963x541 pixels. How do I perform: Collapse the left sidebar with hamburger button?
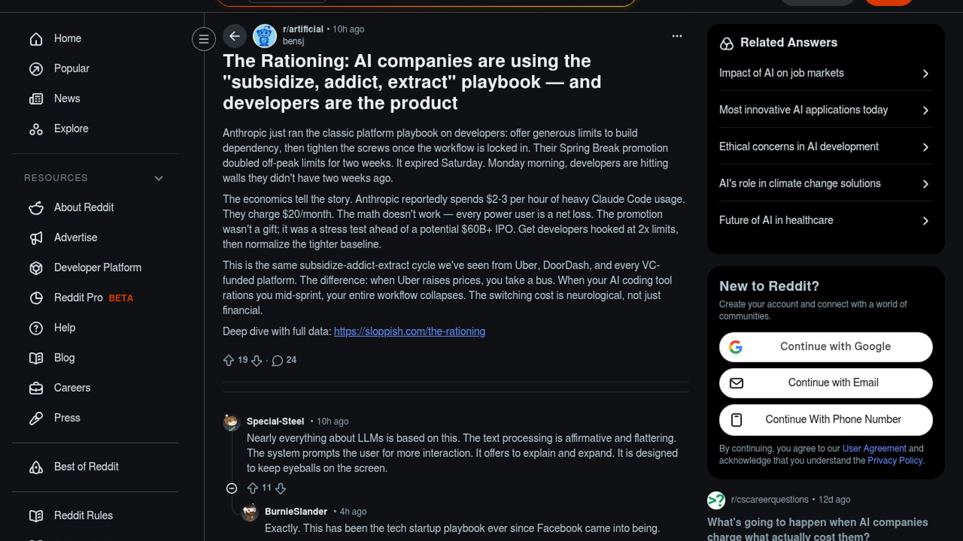click(x=204, y=39)
